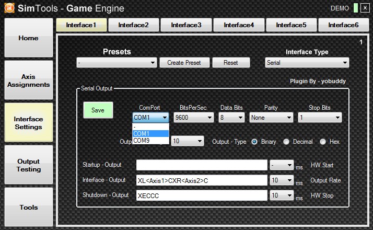Viewport: 373px width, 230px height.
Task: Collapse the ComPort dropdown
Action: click(x=150, y=118)
